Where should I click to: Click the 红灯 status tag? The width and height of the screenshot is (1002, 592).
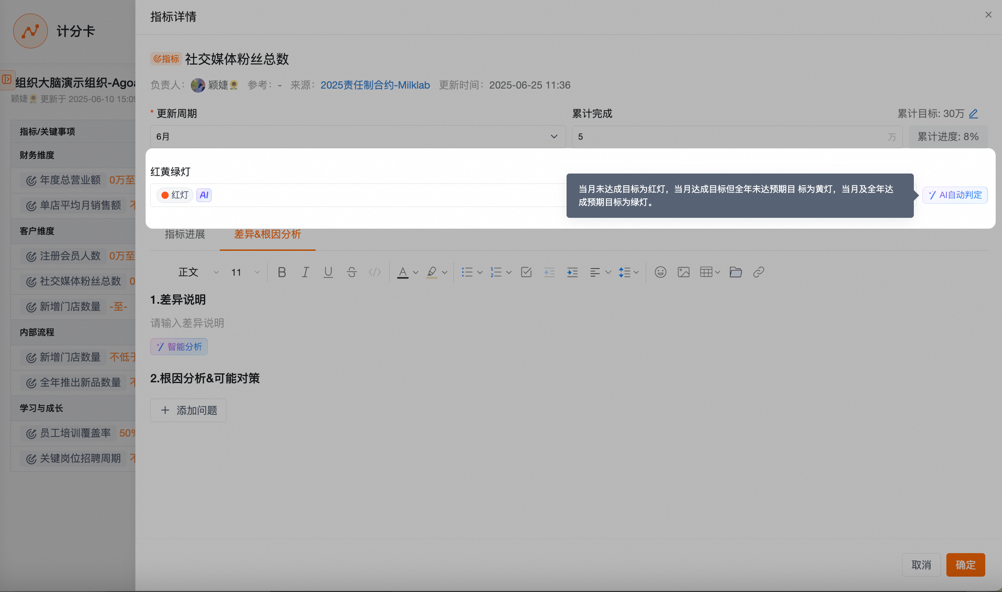tap(175, 195)
